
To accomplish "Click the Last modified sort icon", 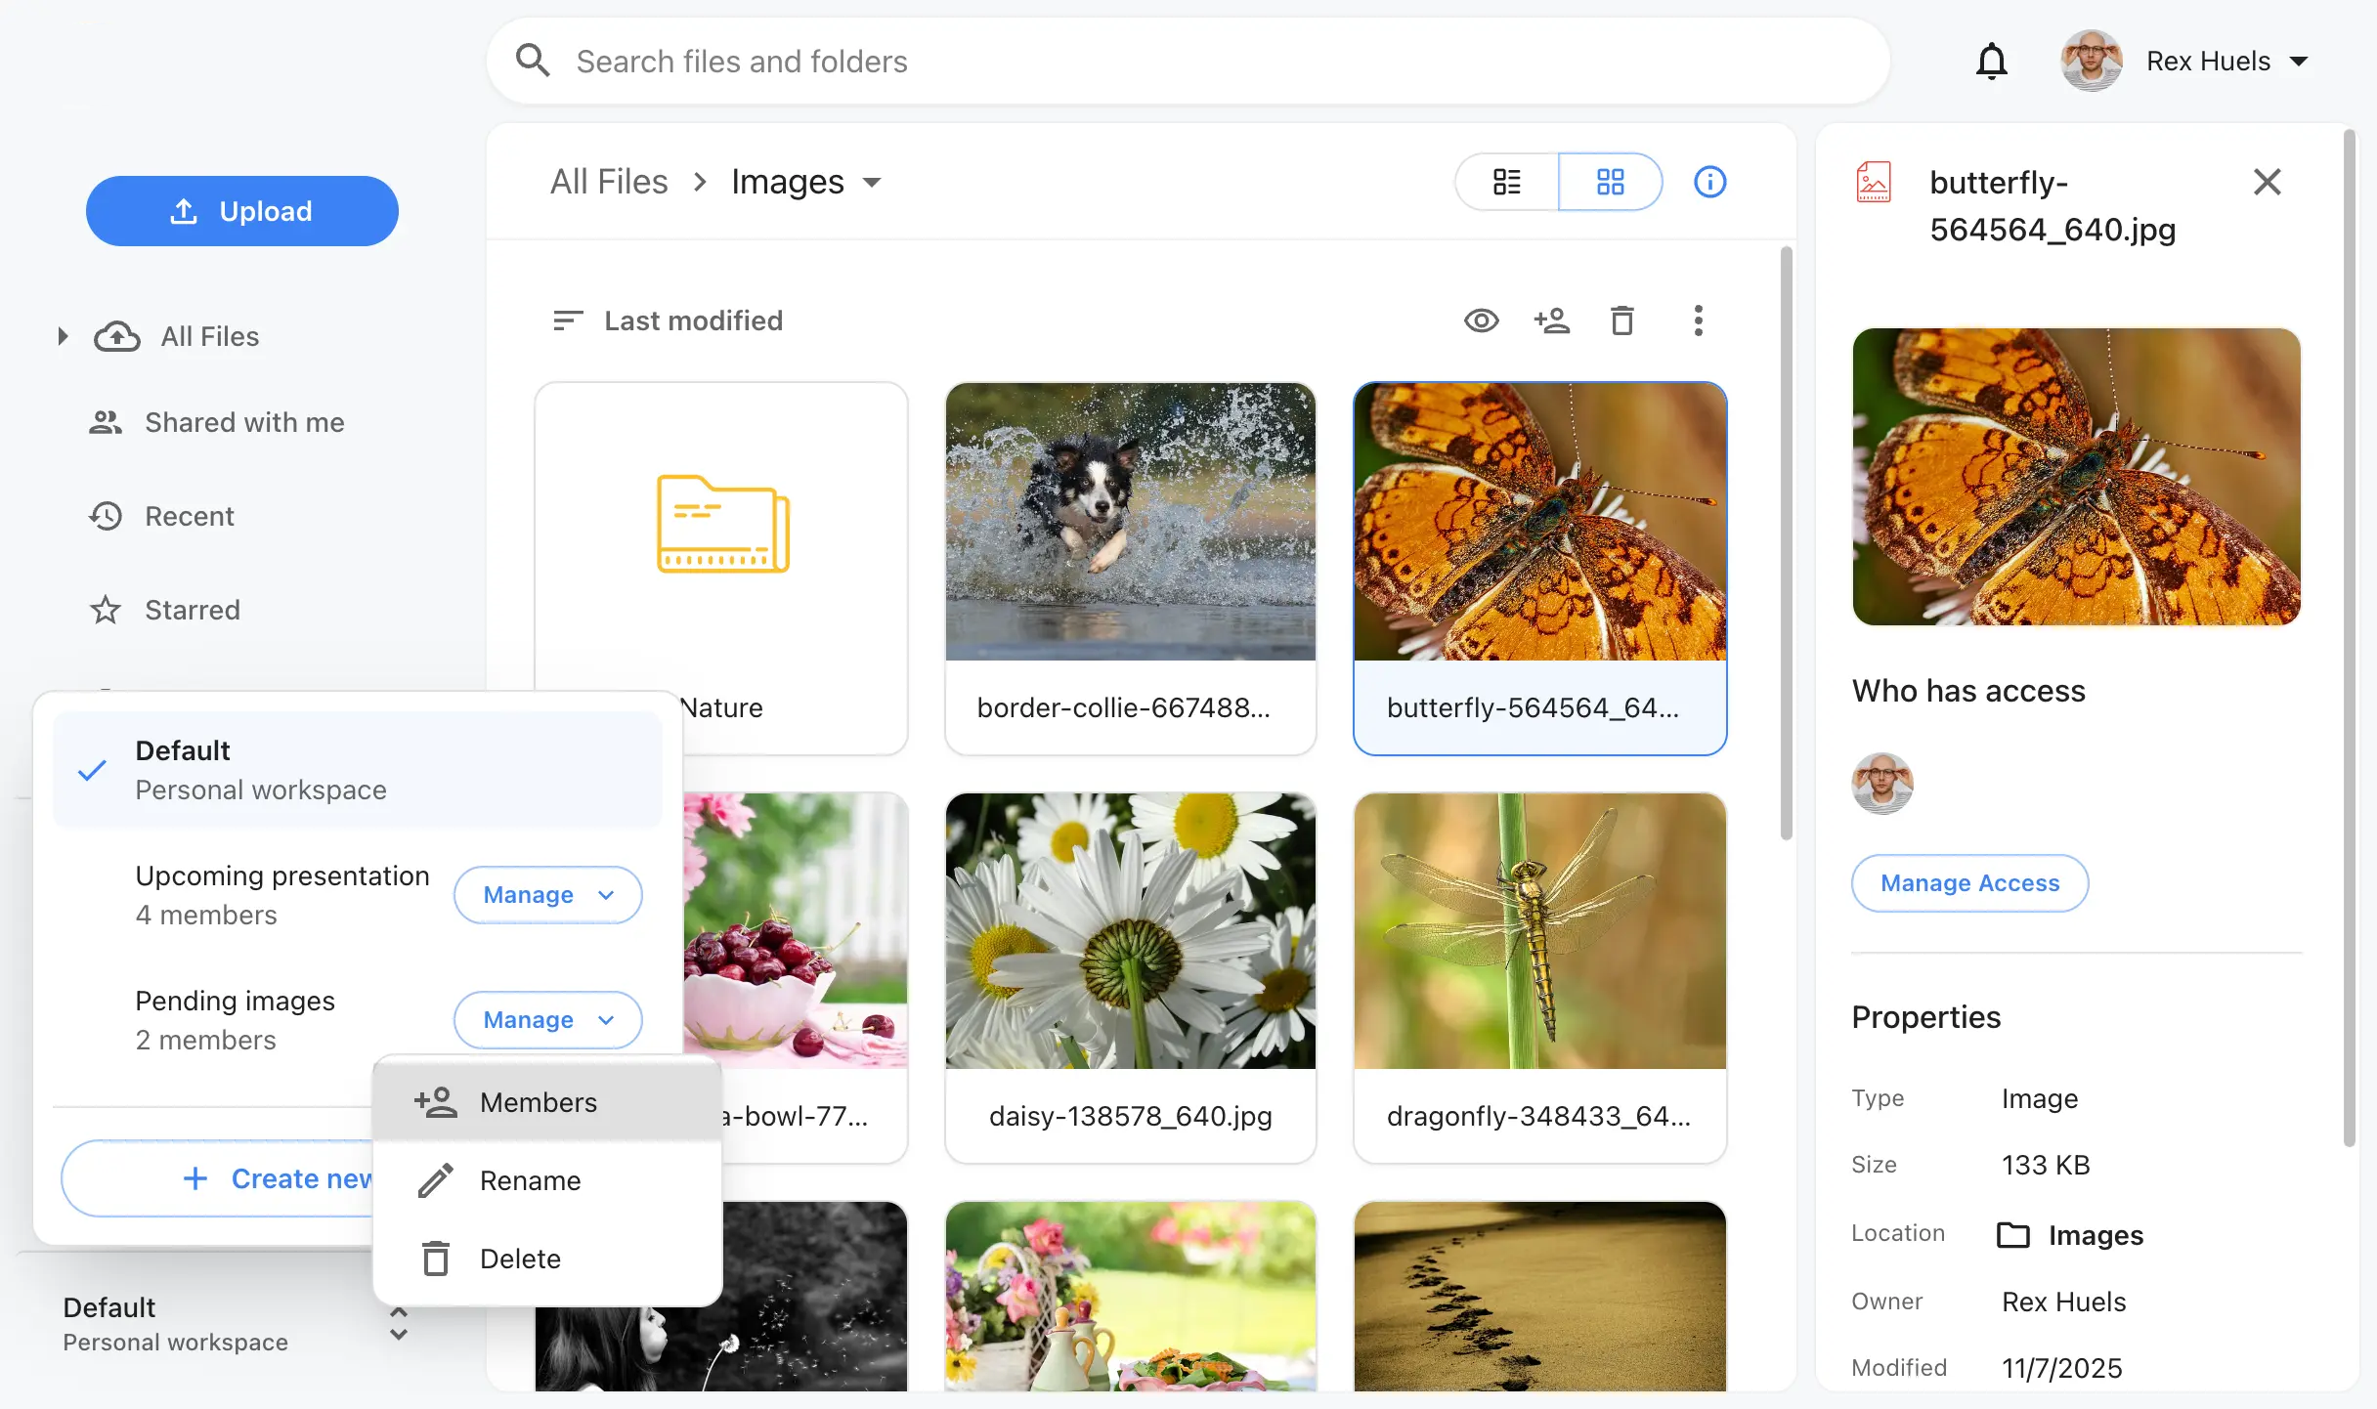I will click(x=567, y=320).
